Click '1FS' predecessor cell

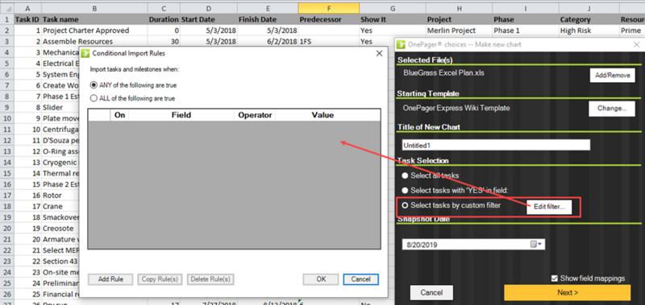329,42
